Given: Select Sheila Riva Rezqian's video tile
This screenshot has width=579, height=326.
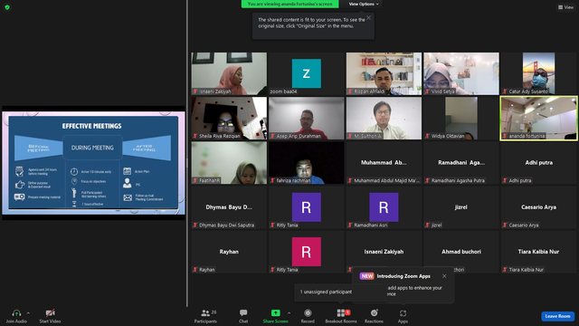Looking at the screenshot, I should pyautogui.click(x=229, y=119).
